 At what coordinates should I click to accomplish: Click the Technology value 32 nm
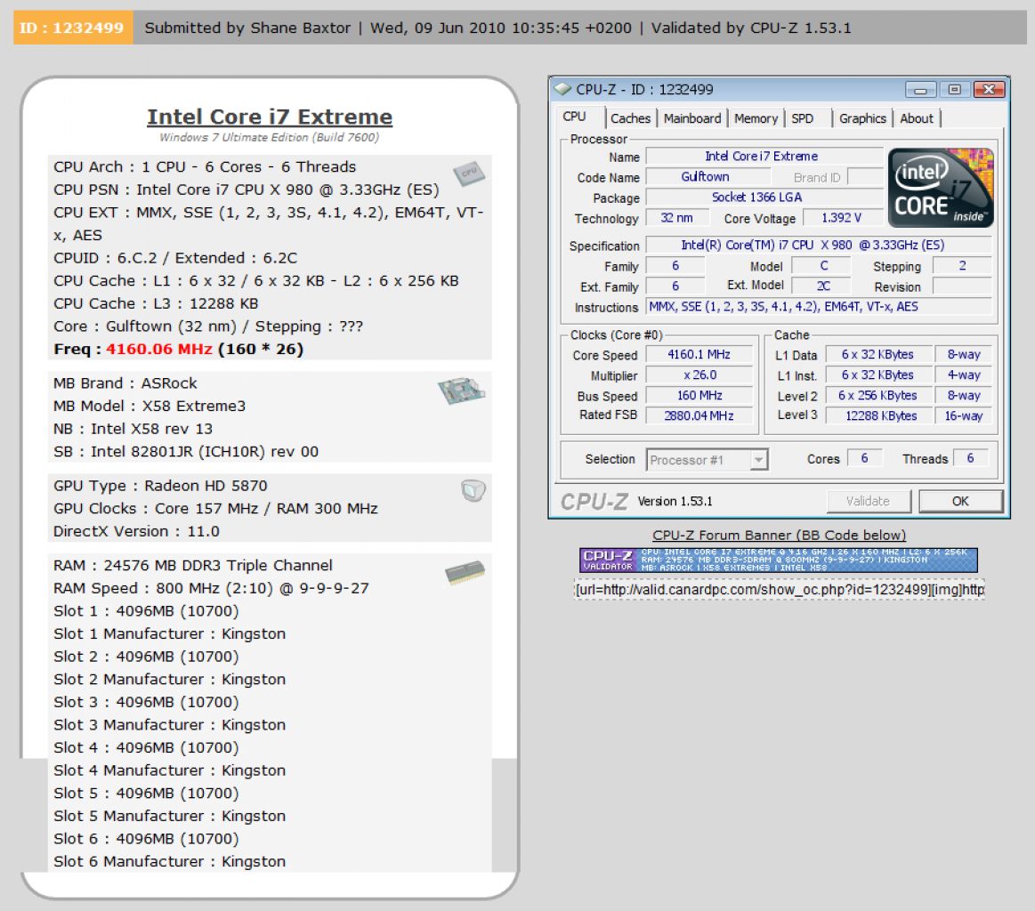point(676,218)
